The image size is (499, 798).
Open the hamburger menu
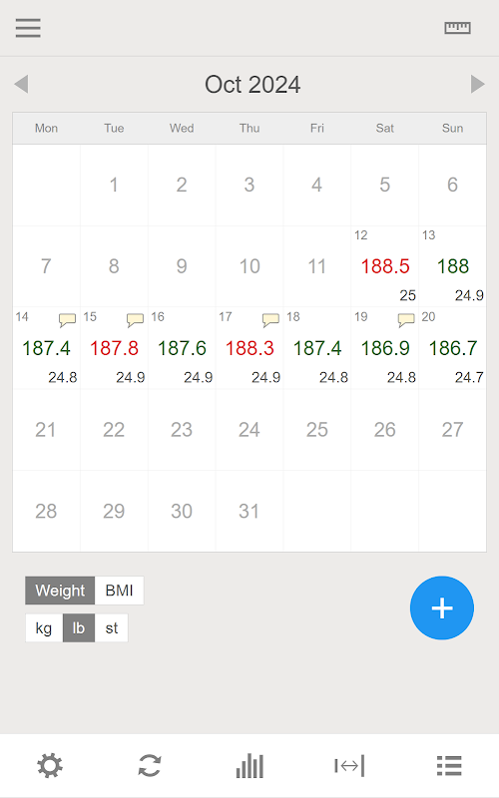pos(28,28)
